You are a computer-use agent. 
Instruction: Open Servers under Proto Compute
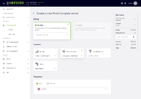(10, 30)
